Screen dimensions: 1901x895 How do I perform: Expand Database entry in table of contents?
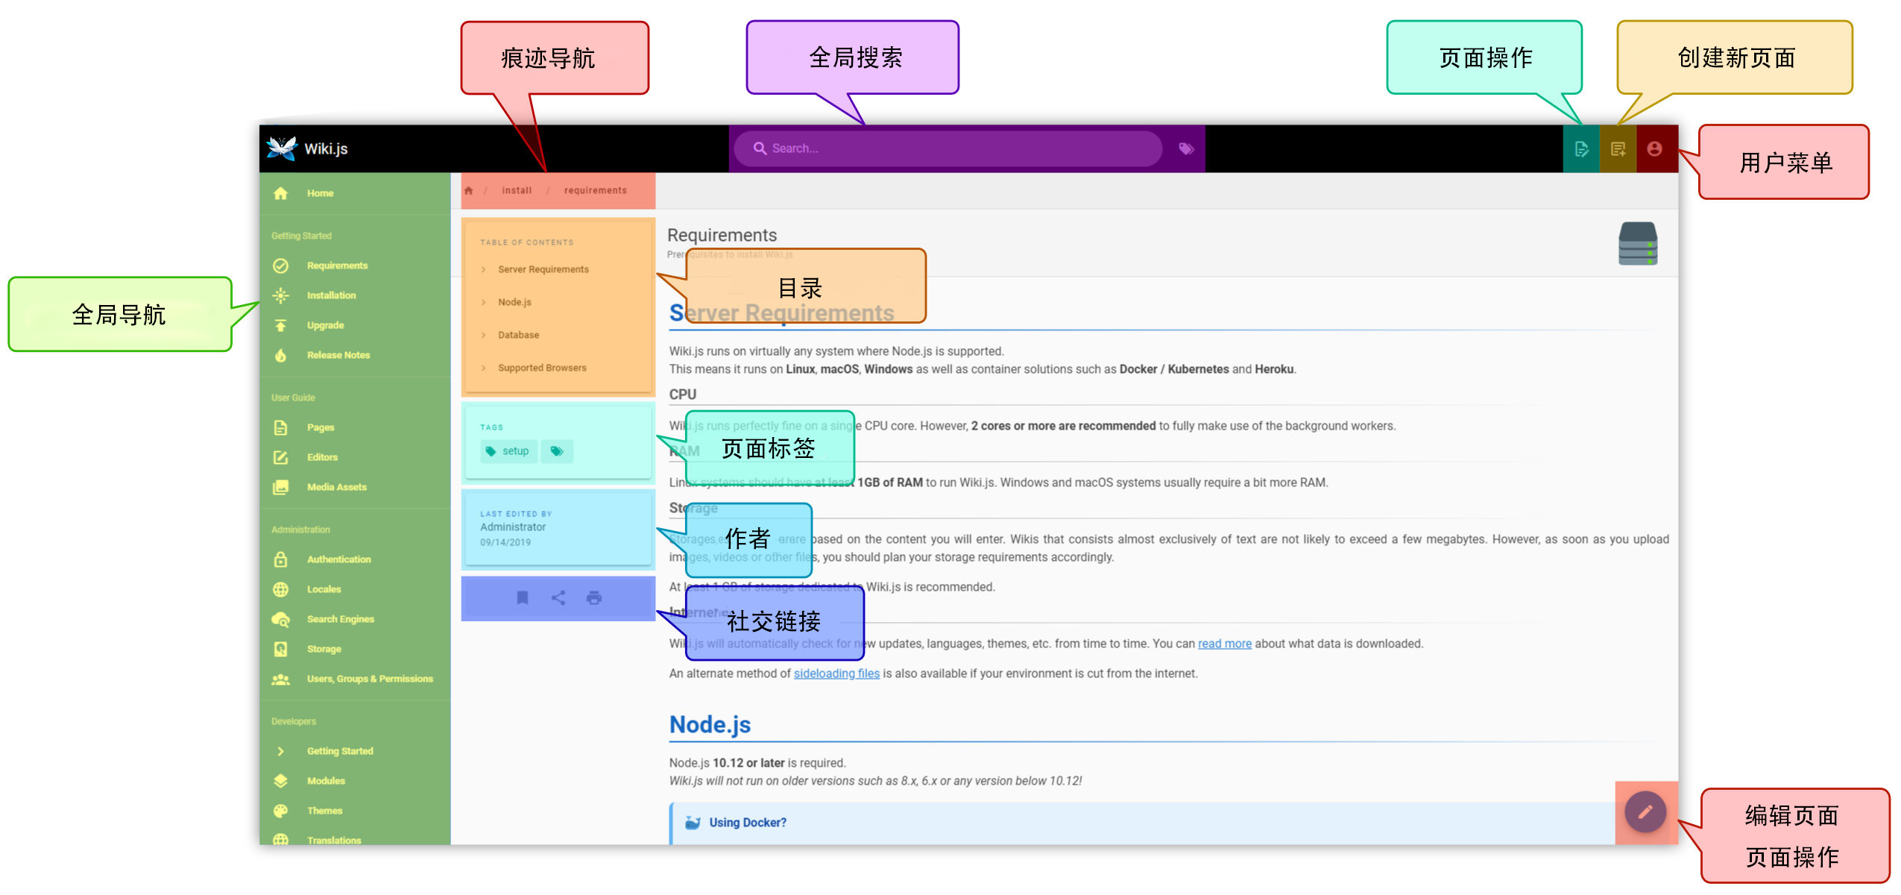(518, 335)
